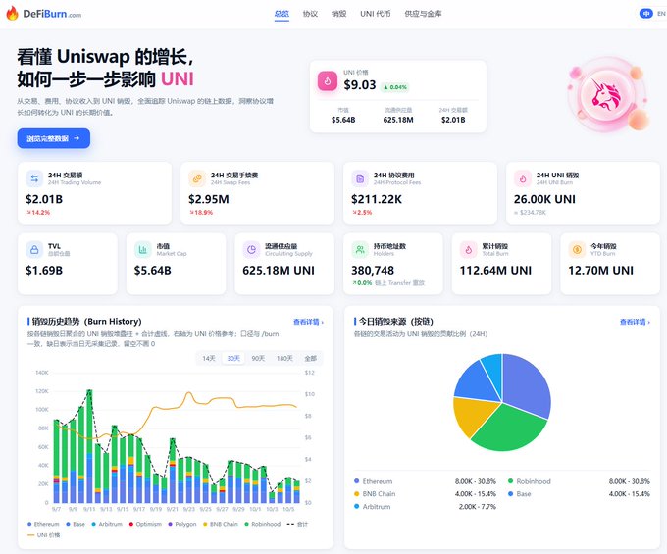Click the blue 浏览完整数据 button
The height and width of the screenshot is (554, 667).
[x=54, y=138]
